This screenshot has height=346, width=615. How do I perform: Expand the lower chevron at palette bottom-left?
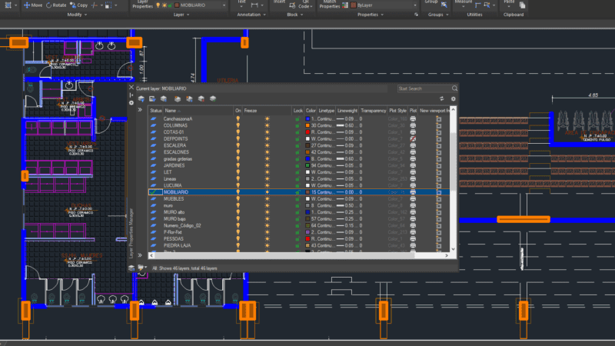tap(140, 255)
